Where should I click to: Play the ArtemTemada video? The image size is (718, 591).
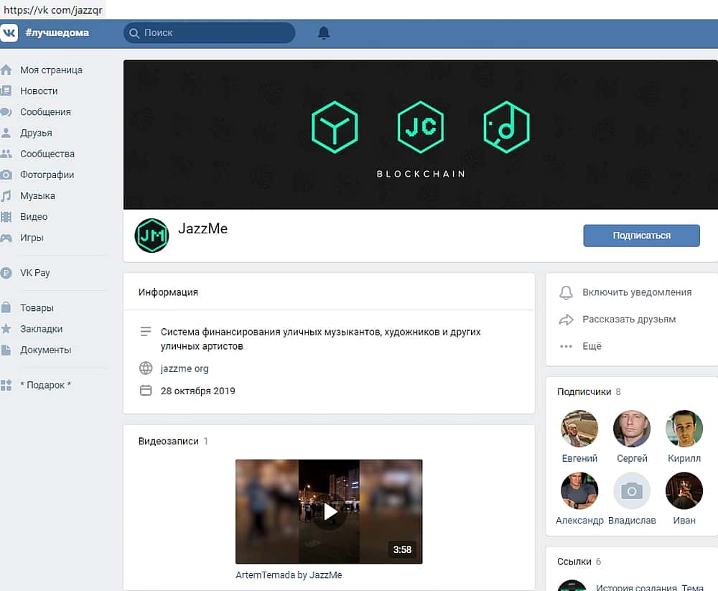[329, 511]
